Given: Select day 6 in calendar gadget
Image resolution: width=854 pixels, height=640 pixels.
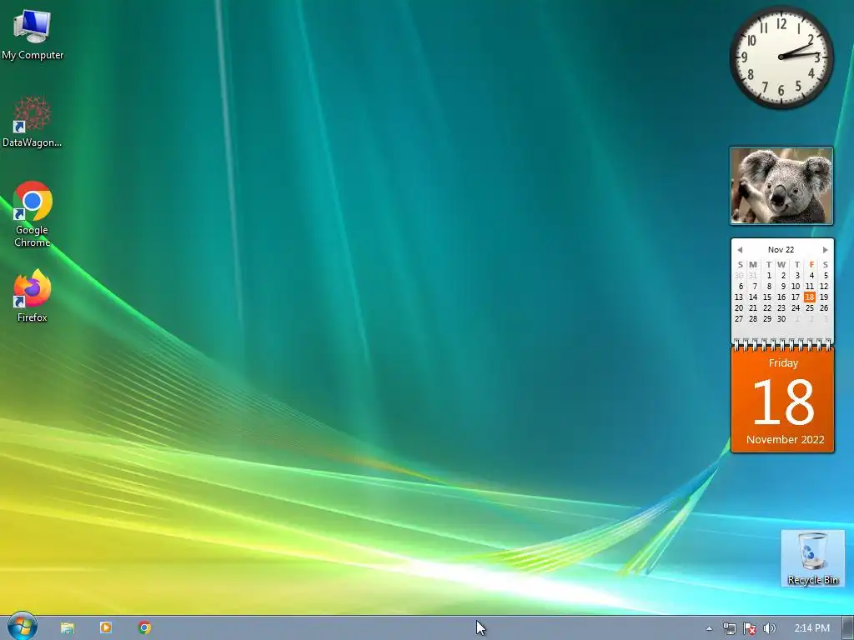Looking at the screenshot, I should pyautogui.click(x=741, y=287).
